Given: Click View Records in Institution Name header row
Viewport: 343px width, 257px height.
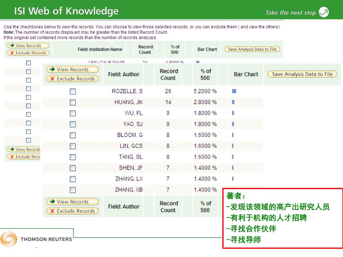Looking at the screenshot, I should 28,46.
